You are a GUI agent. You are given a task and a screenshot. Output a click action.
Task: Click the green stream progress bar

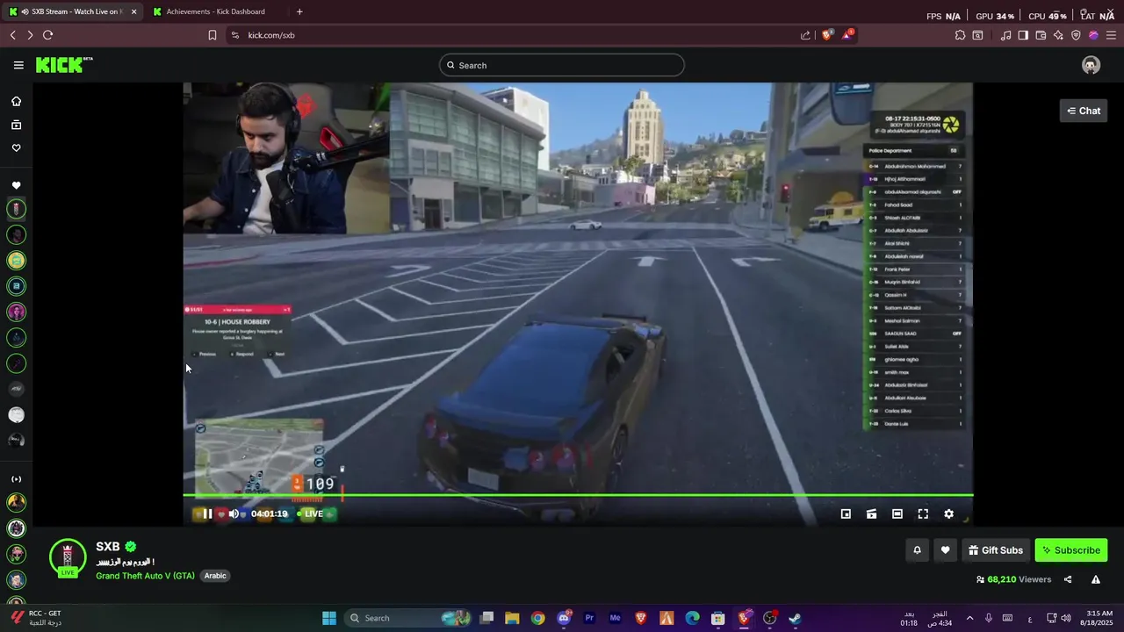(578, 496)
